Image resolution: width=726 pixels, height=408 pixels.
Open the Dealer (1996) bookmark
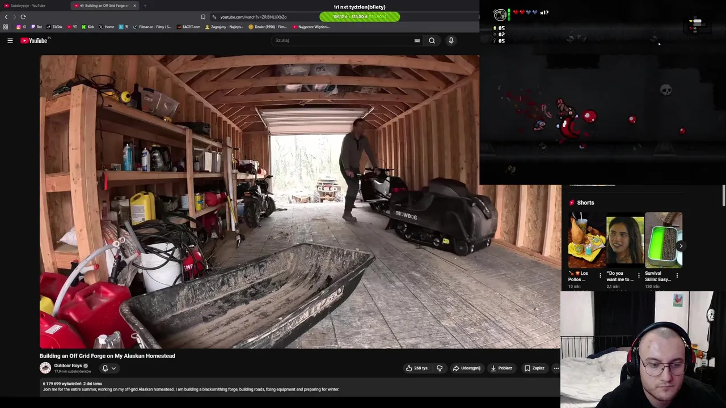(268, 27)
